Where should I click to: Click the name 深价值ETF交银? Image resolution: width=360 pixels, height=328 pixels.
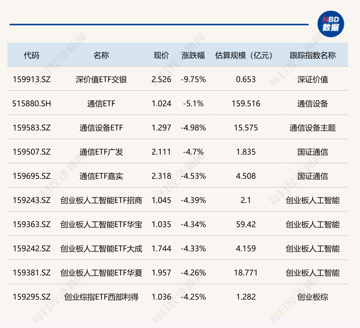[x=101, y=79]
